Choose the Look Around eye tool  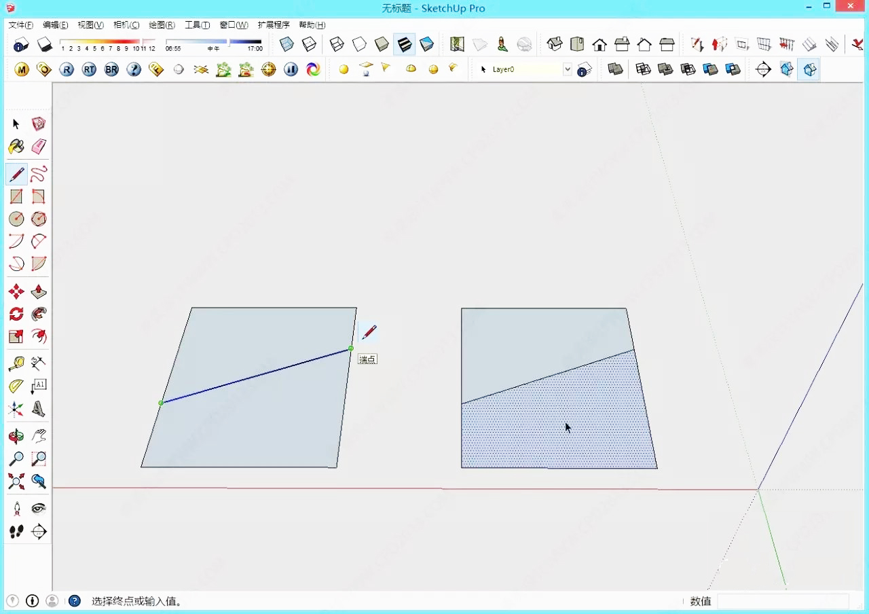pyautogui.click(x=39, y=509)
